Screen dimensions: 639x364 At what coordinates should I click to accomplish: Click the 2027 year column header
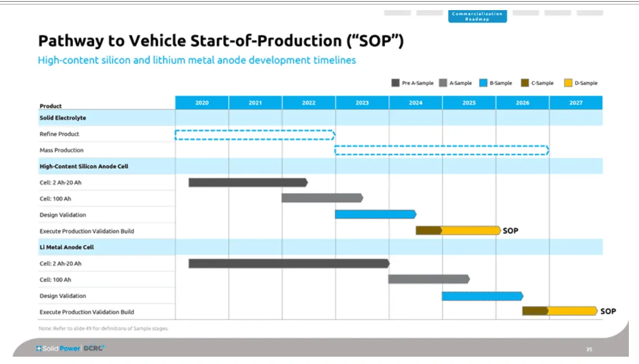click(576, 102)
